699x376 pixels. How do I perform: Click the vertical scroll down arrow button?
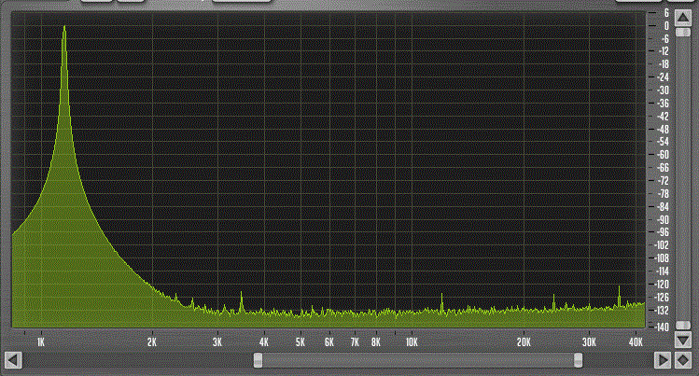coord(683,341)
